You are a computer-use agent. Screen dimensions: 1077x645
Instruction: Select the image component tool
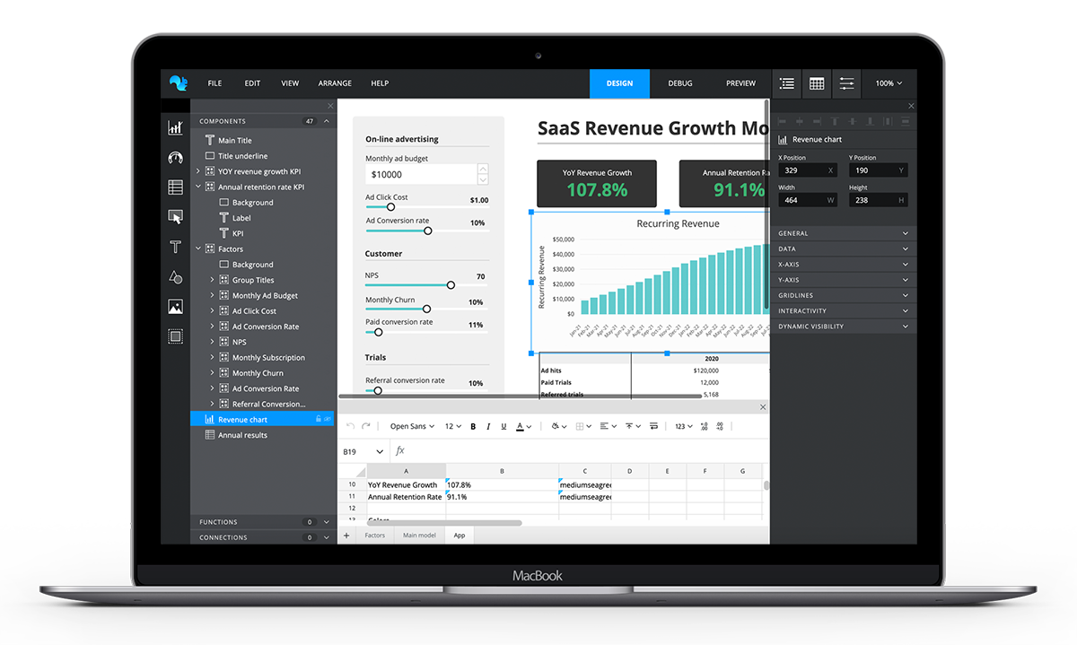click(x=176, y=306)
